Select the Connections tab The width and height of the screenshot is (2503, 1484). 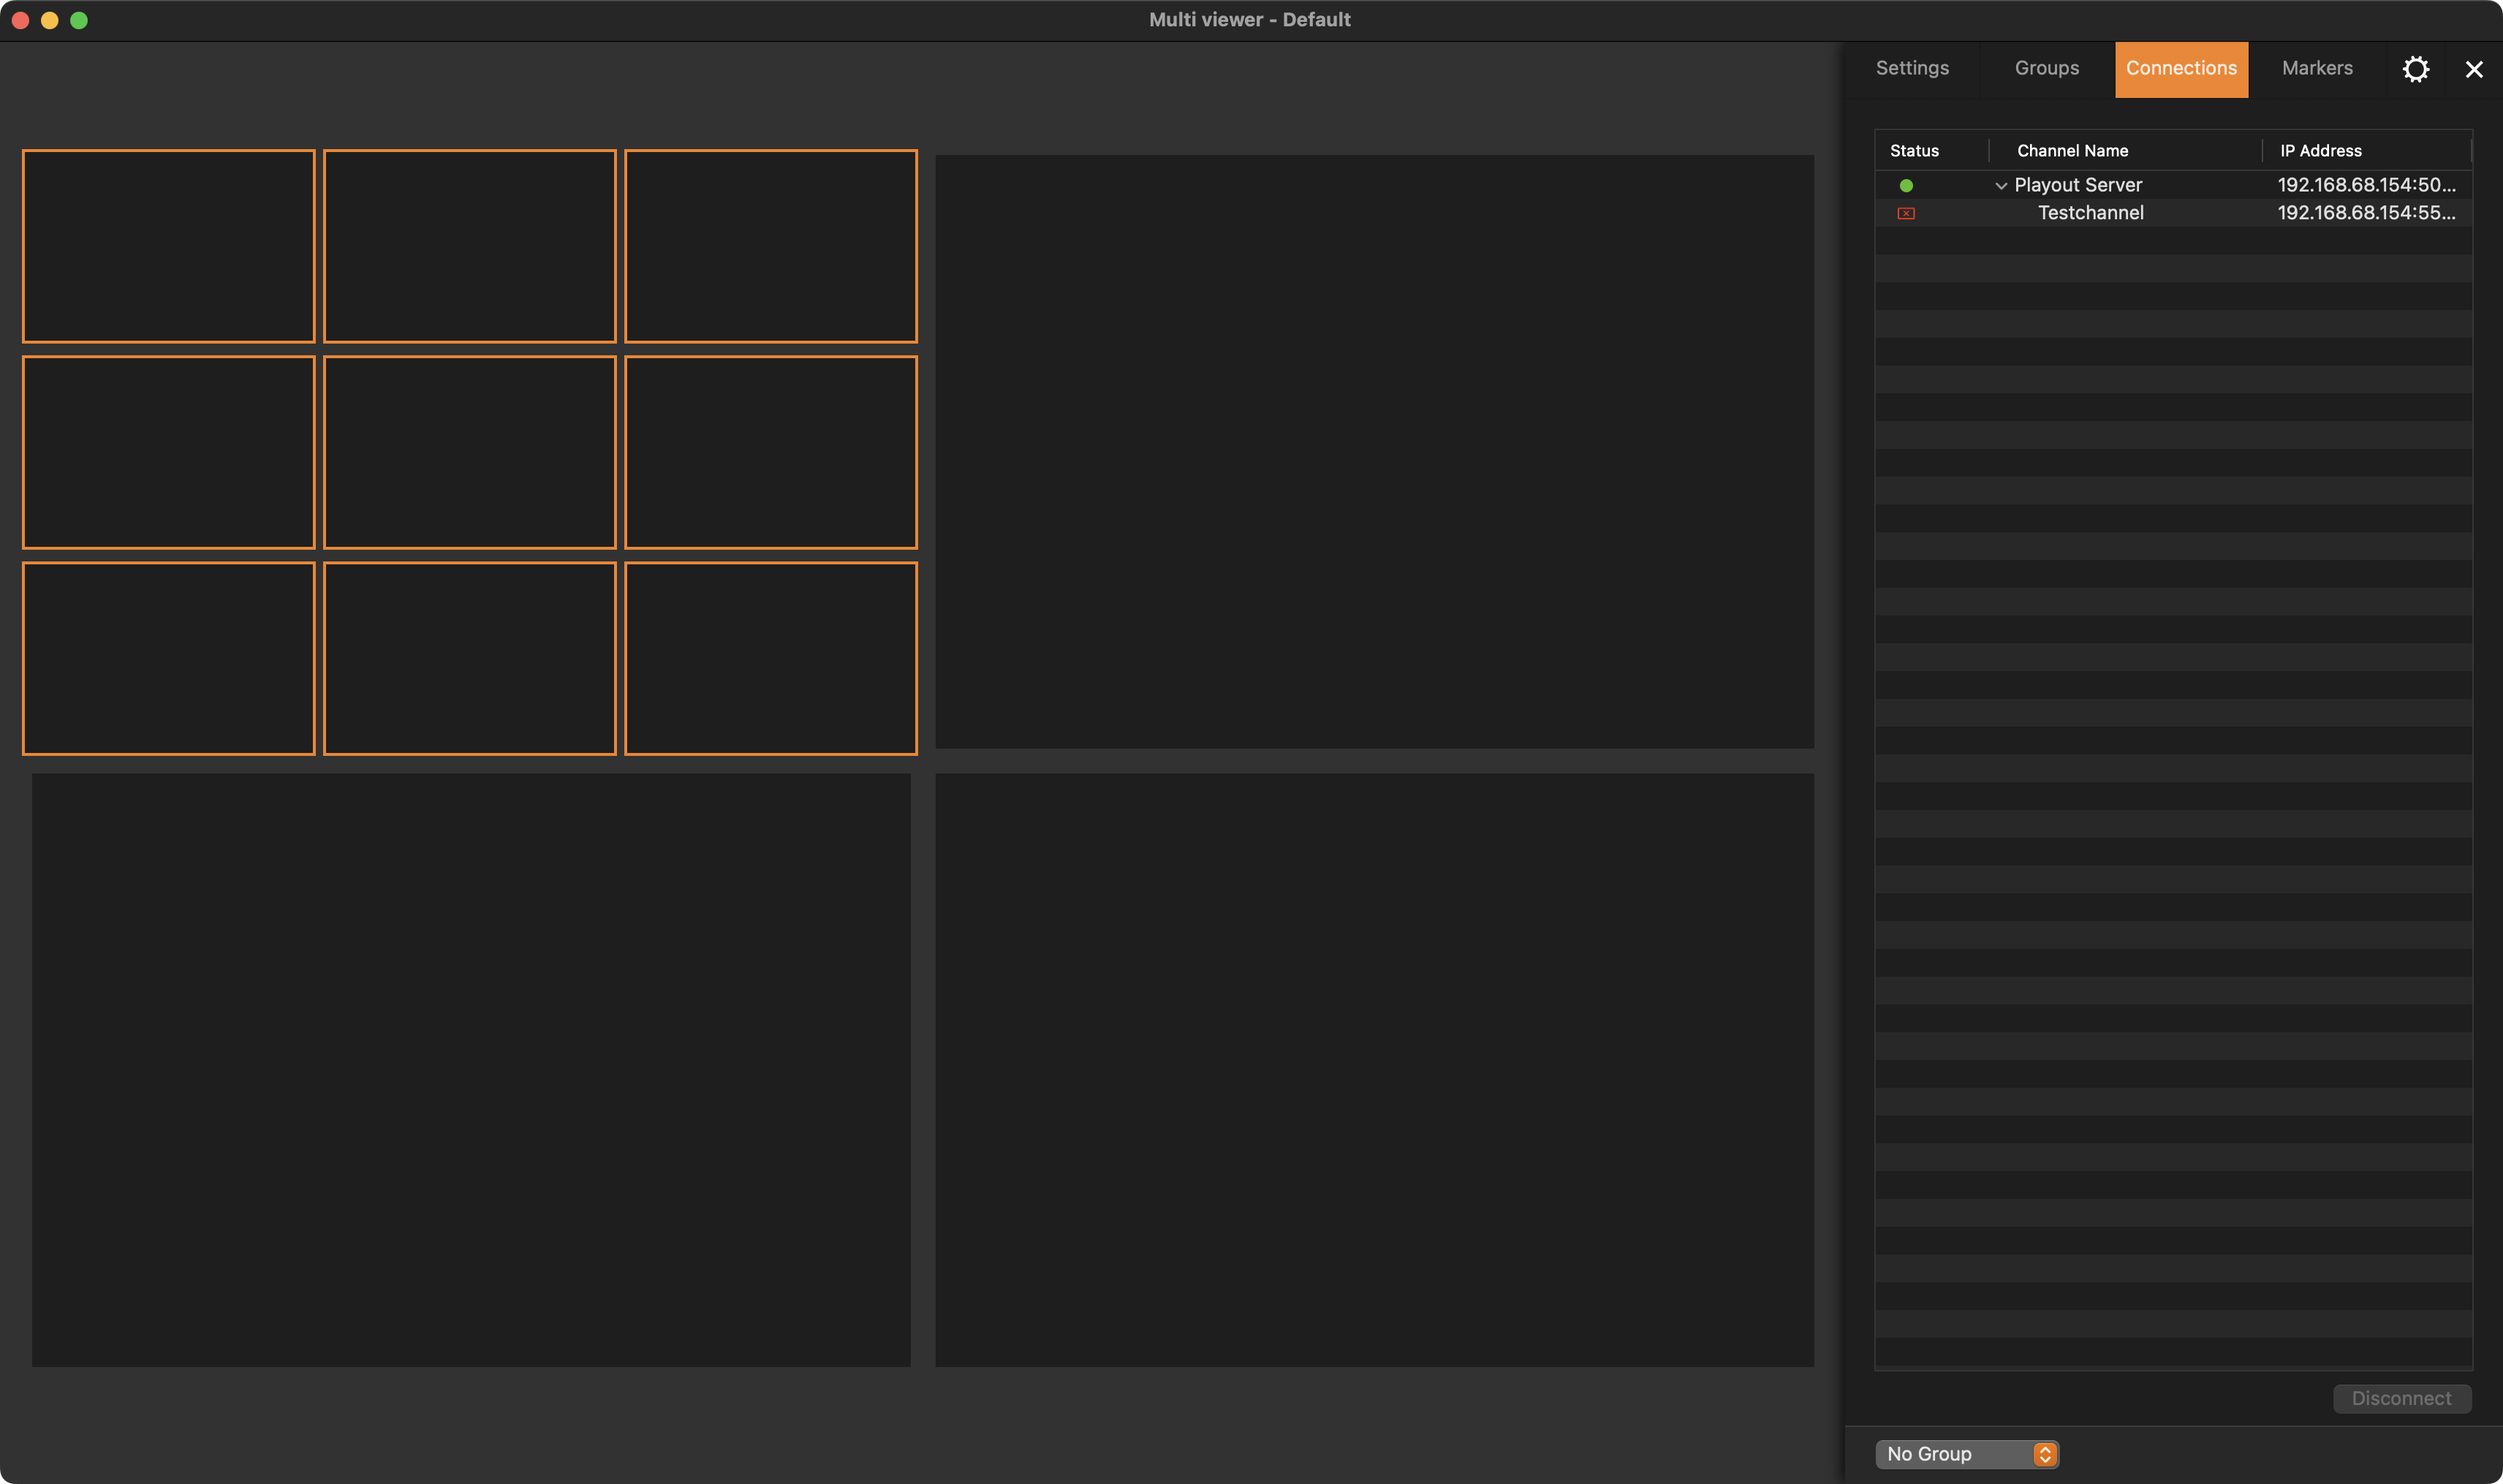[x=2181, y=69]
